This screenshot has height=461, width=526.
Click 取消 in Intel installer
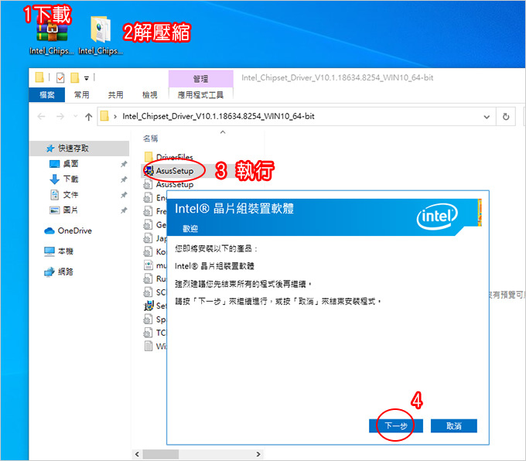[453, 425]
